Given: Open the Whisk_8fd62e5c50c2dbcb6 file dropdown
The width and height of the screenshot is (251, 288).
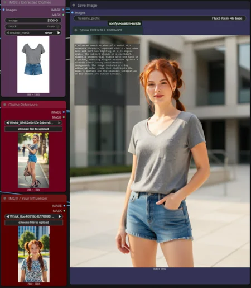Looking at the screenshot, I should [33, 123].
